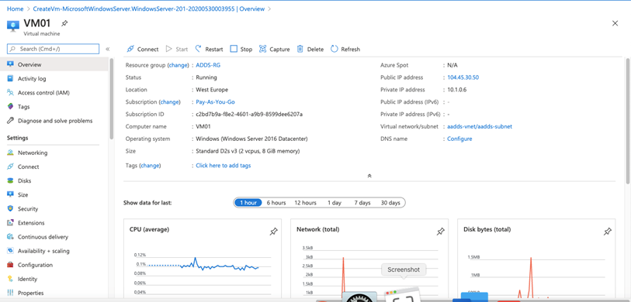The height and width of the screenshot is (302, 631).
Task: Click the Availability + scaling icon
Action: (x=10, y=251)
